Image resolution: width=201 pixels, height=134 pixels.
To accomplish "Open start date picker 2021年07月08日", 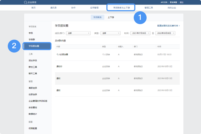I will 140,33.
